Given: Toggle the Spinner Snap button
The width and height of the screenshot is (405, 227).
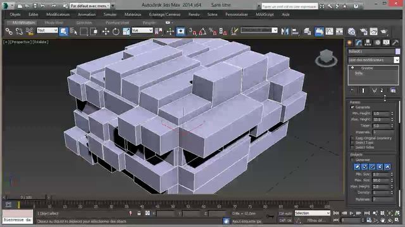Looking at the screenshot, I should coord(223,32).
